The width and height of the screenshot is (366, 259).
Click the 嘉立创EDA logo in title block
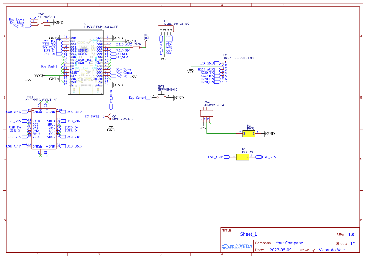pyautogui.click(x=237, y=247)
